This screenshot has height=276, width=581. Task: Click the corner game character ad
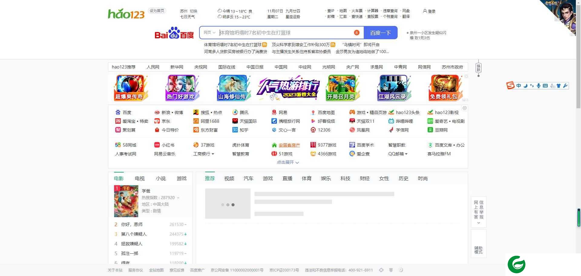[x=560, y=17]
